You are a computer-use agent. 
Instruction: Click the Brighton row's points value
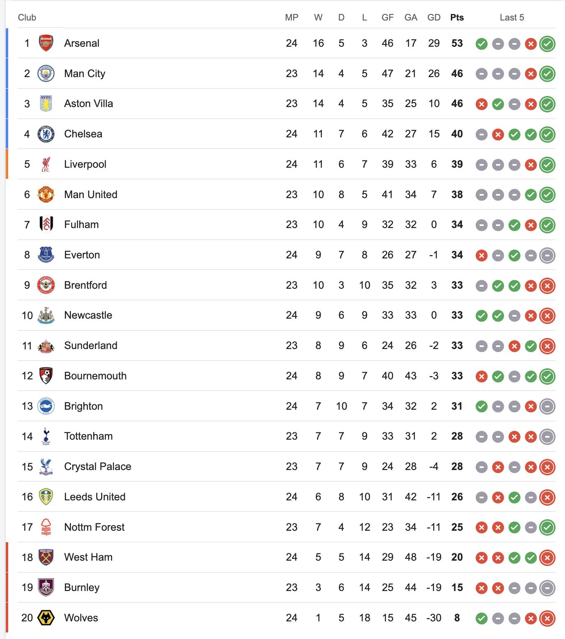pyautogui.click(x=457, y=406)
